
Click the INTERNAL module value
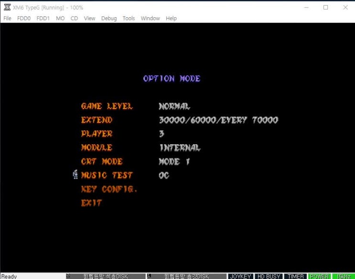pyautogui.click(x=180, y=148)
